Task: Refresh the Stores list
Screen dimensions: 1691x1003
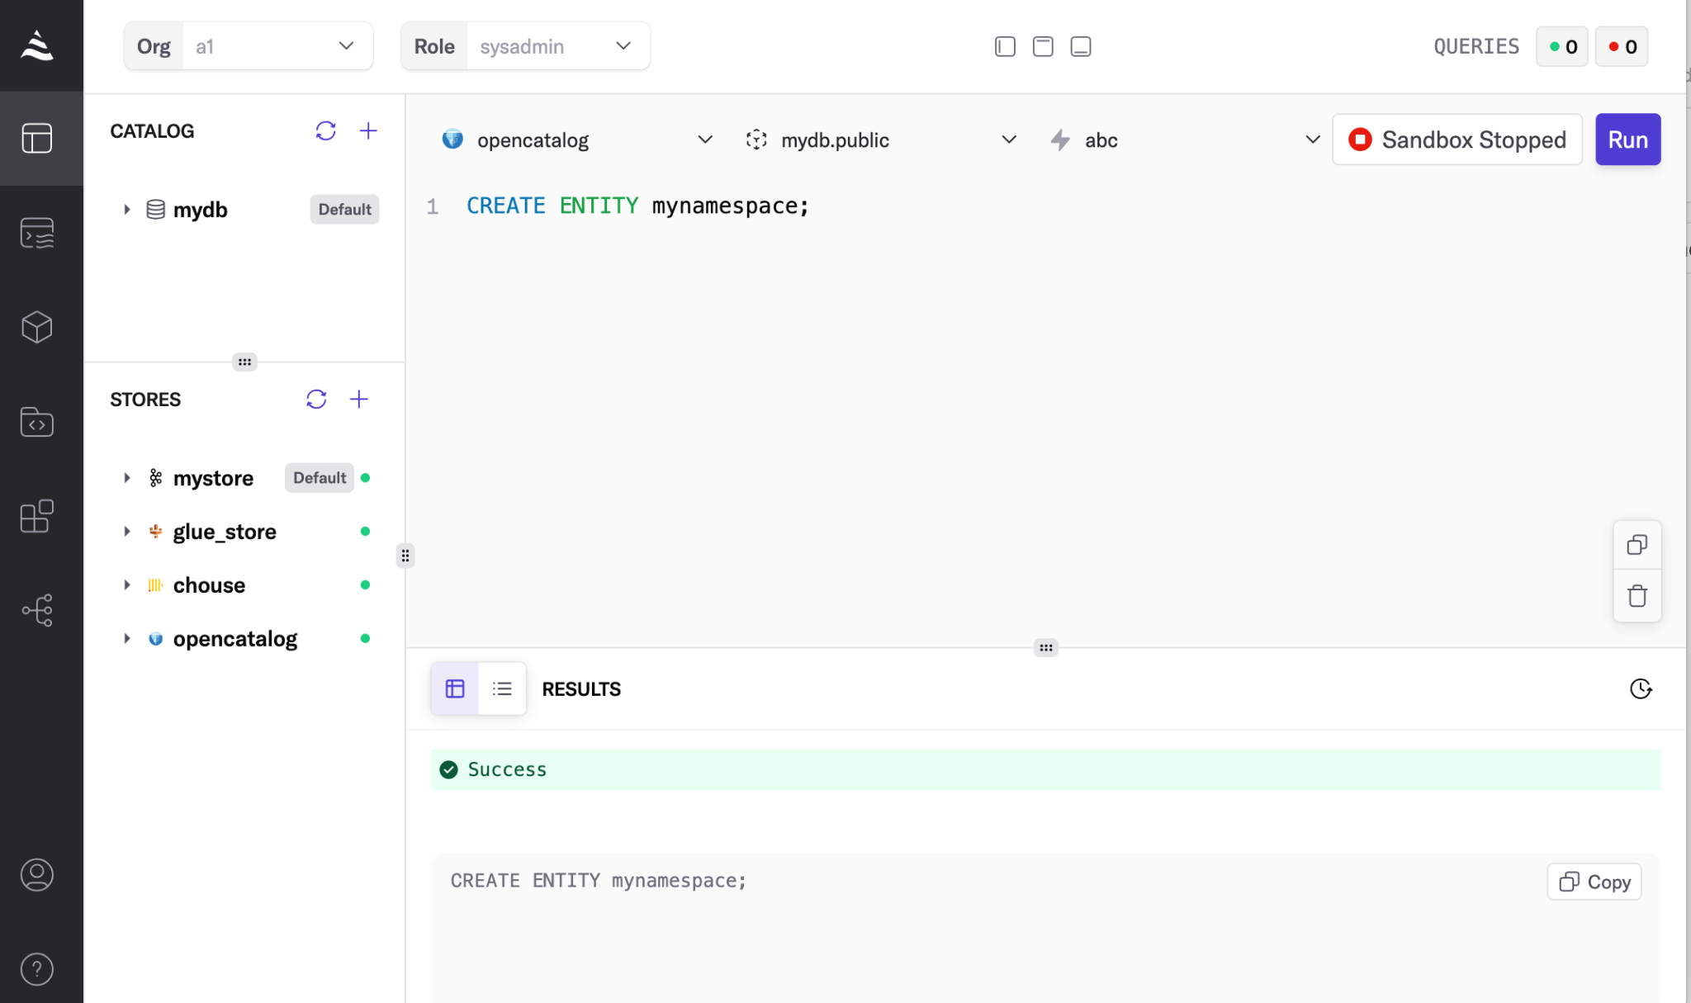Action: [x=316, y=400]
